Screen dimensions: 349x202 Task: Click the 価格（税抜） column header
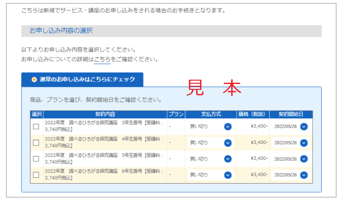pos(253,114)
